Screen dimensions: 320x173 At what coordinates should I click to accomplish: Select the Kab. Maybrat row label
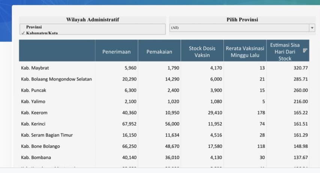pyautogui.click(x=35, y=68)
